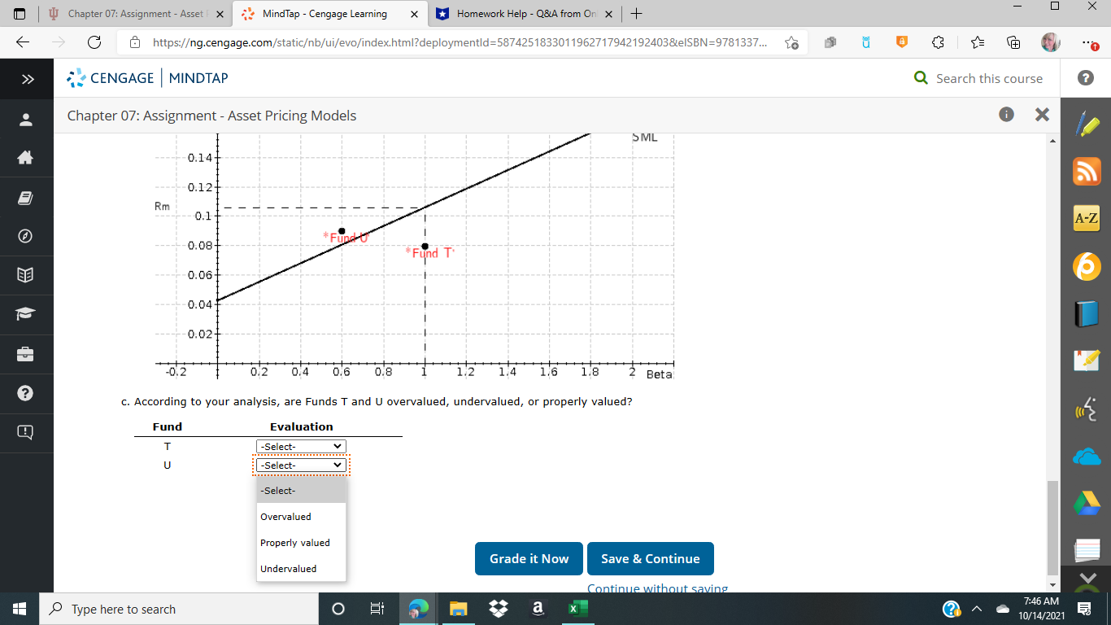
Task: Click the browser address bar URL
Action: click(x=459, y=42)
